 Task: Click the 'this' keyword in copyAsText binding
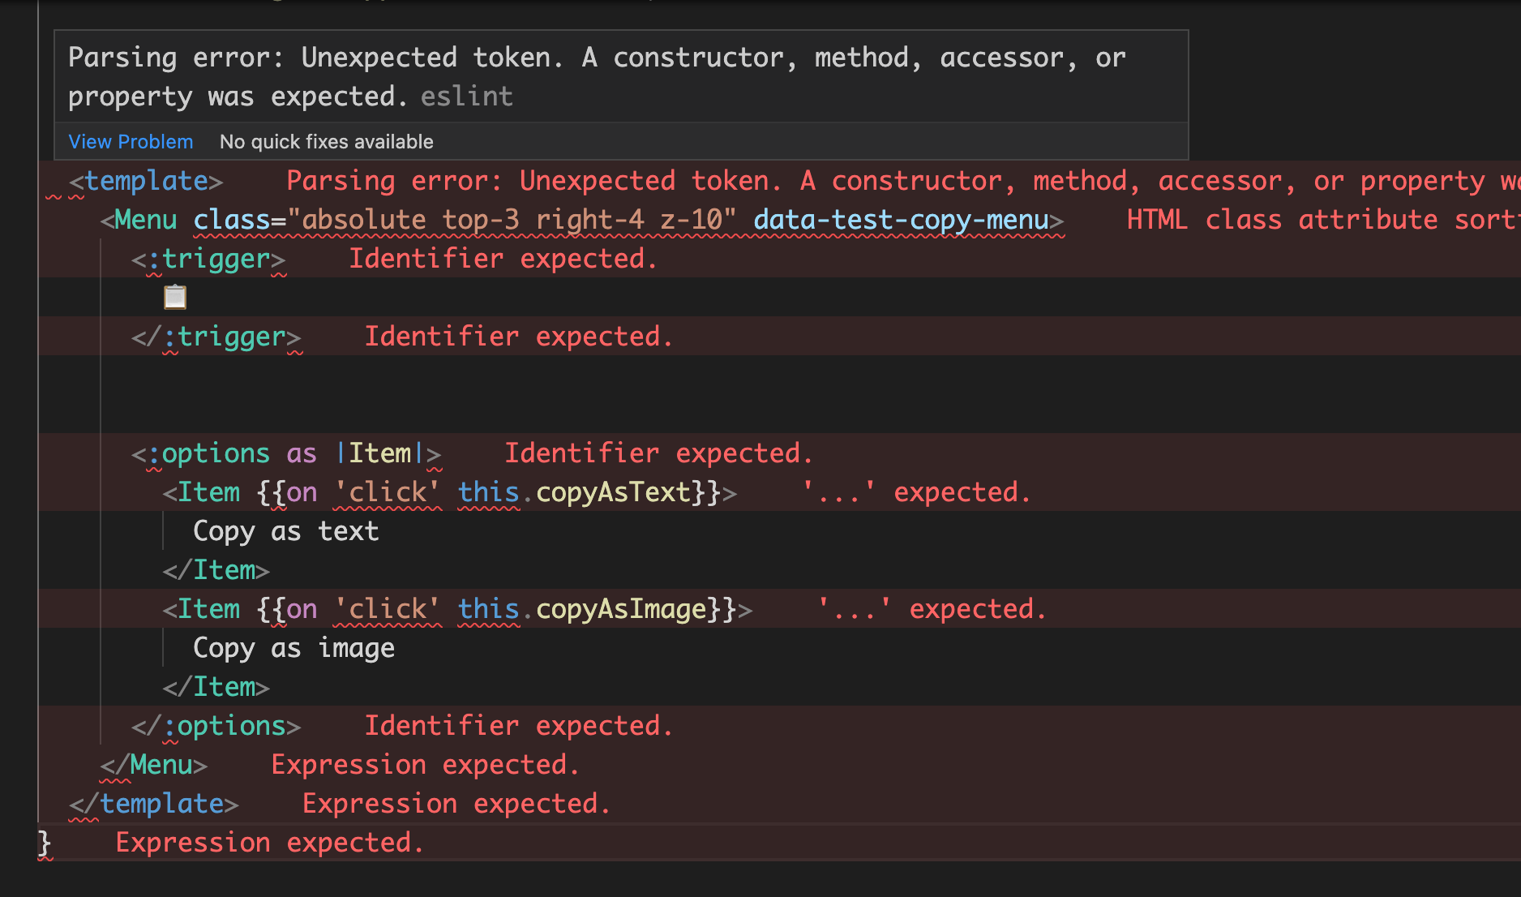(486, 491)
